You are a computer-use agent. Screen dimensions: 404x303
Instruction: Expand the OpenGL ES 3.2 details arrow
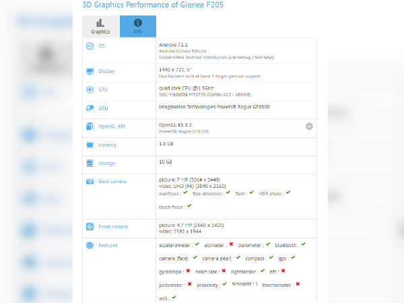tap(309, 127)
